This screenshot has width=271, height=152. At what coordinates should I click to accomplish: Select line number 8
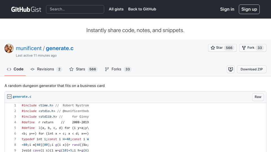(x=15, y=145)
